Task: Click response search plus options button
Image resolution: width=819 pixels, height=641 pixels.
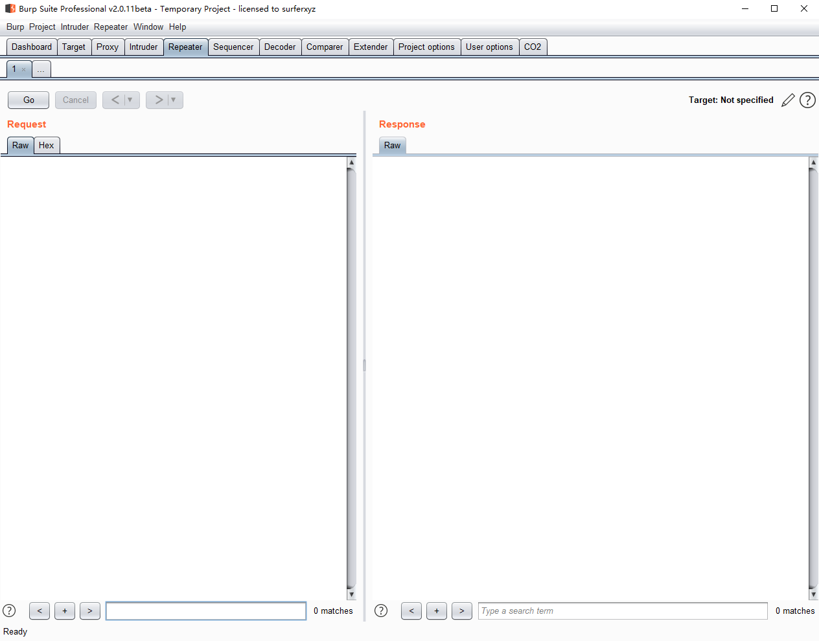Action: tap(437, 611)
